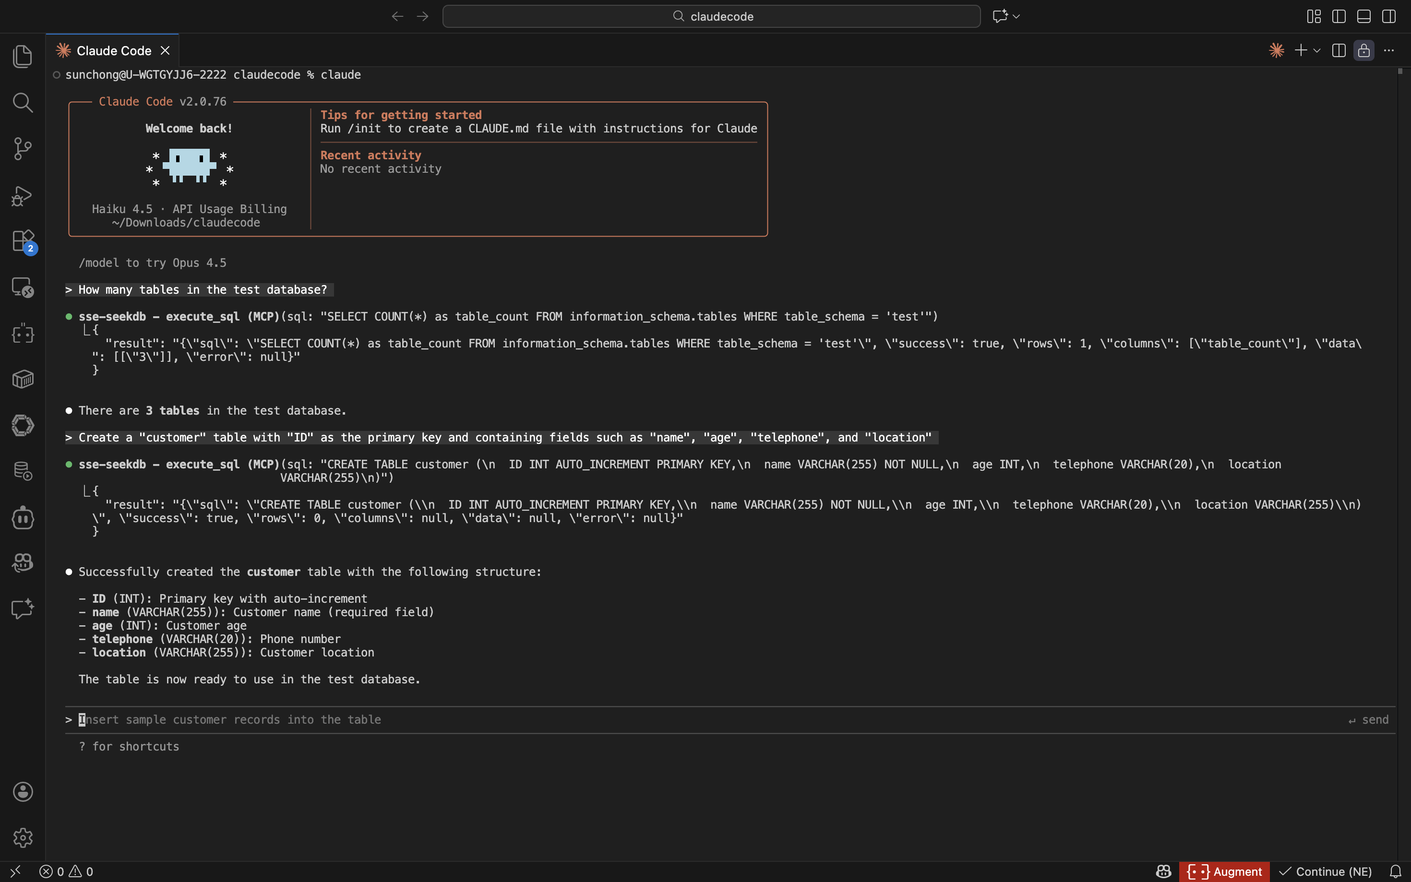The height and width of the screenshot is (882, 1411).
Task: Open Run and Debug view
Action: click(x=22, y=196)
